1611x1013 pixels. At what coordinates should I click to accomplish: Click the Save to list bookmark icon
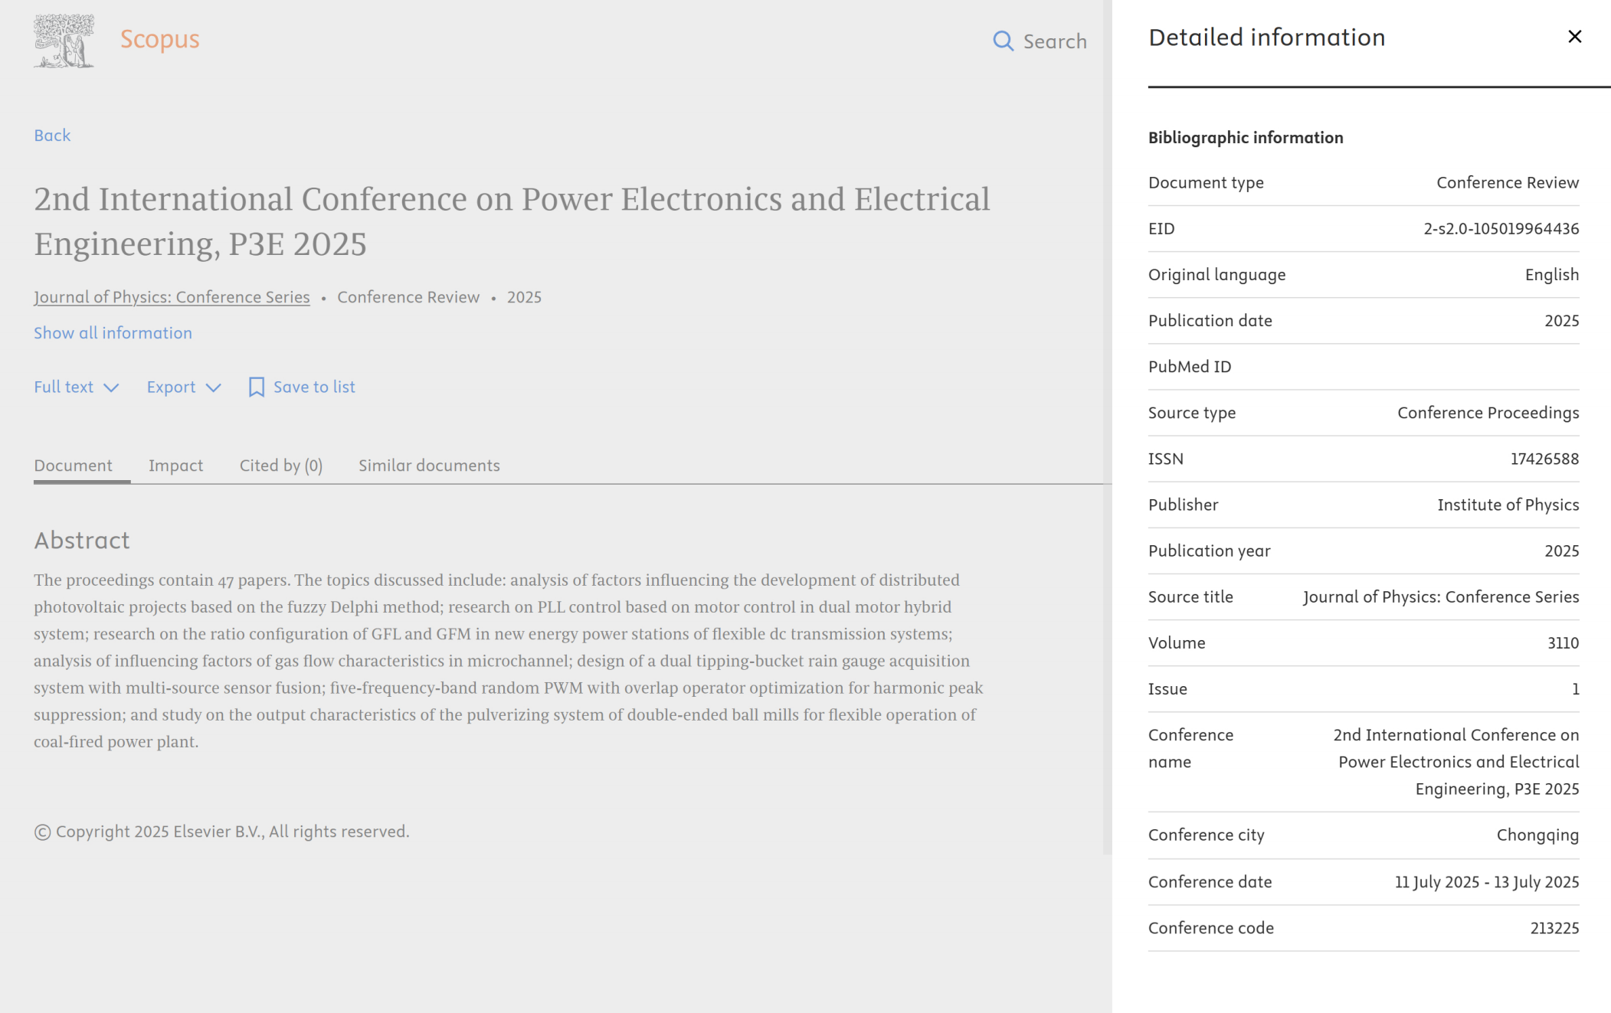click(257, 387)
